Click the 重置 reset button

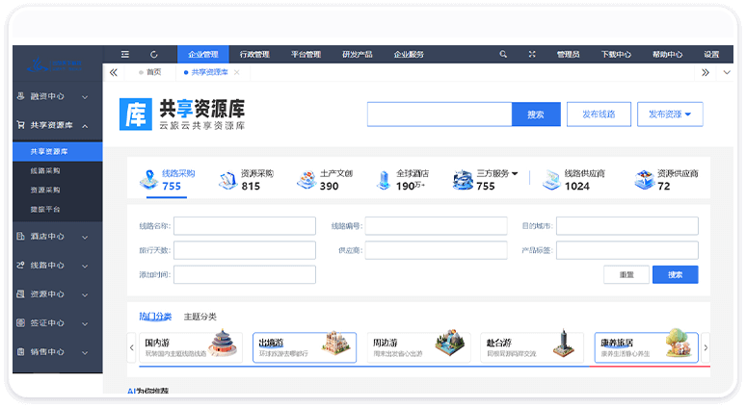[x=626, y=274]
